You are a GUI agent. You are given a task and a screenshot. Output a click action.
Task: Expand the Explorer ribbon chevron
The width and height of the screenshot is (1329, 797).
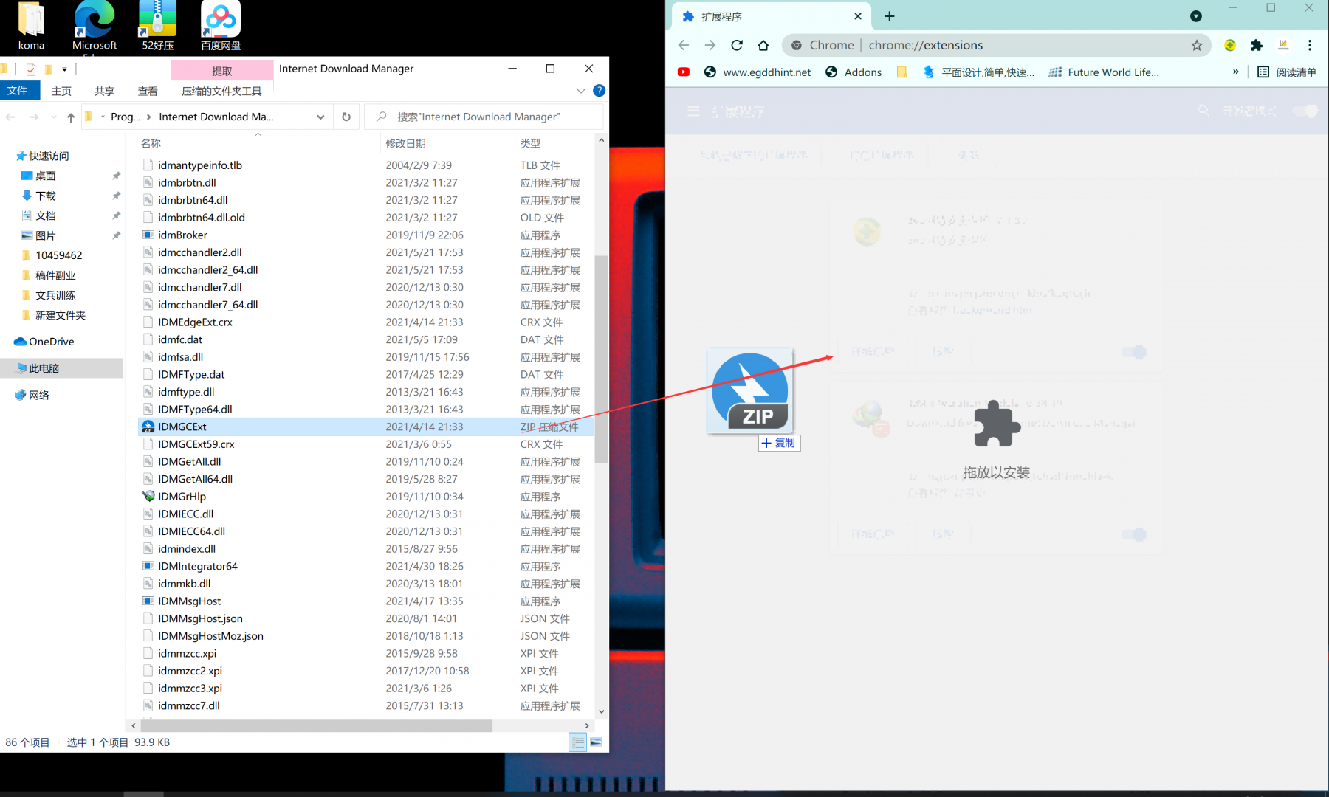581,91
